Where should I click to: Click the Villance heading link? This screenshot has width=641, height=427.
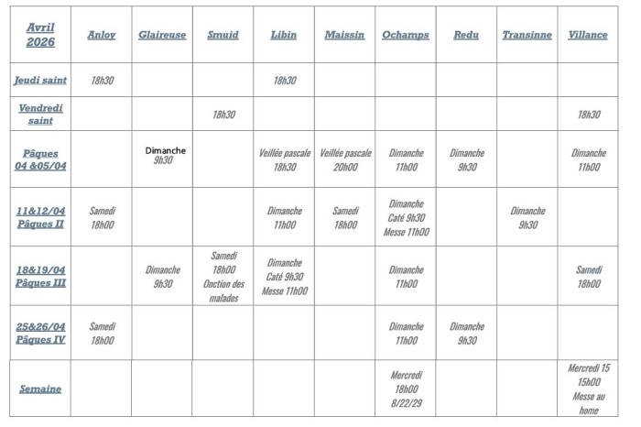[588, 35]
